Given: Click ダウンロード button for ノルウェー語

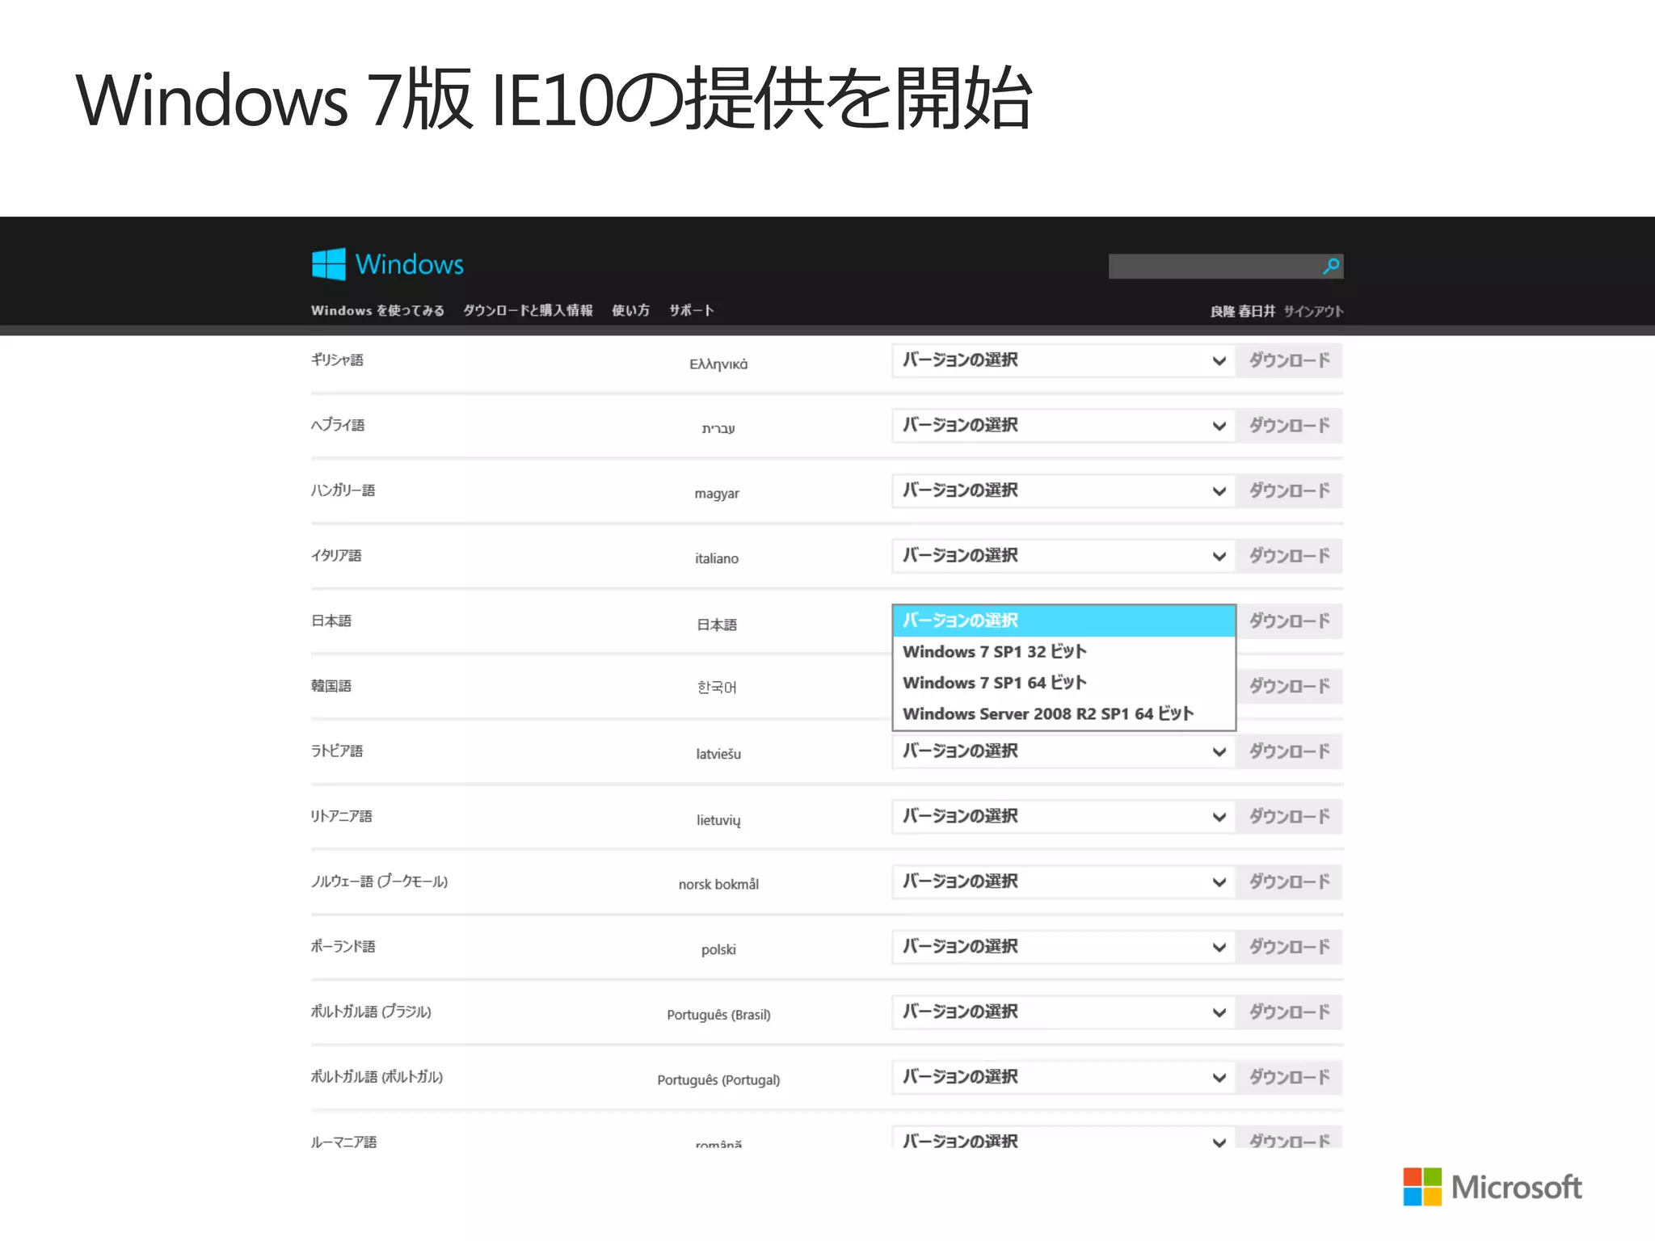Looking at the screenshot, I should coord(1290,881).
